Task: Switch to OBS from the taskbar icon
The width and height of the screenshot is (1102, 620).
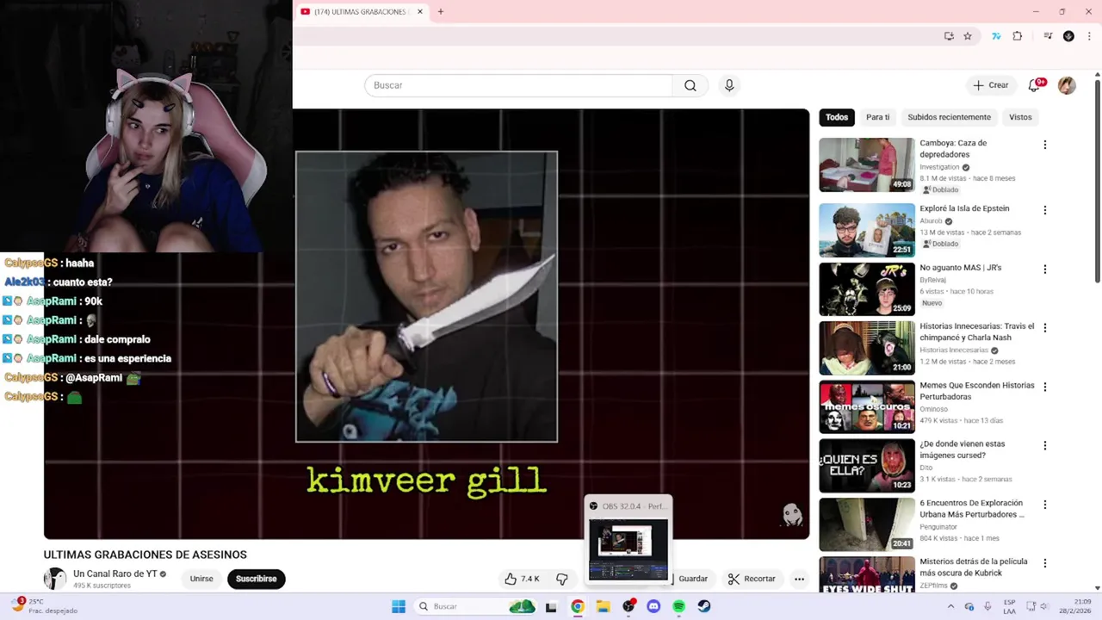Action: pos(628,606)
